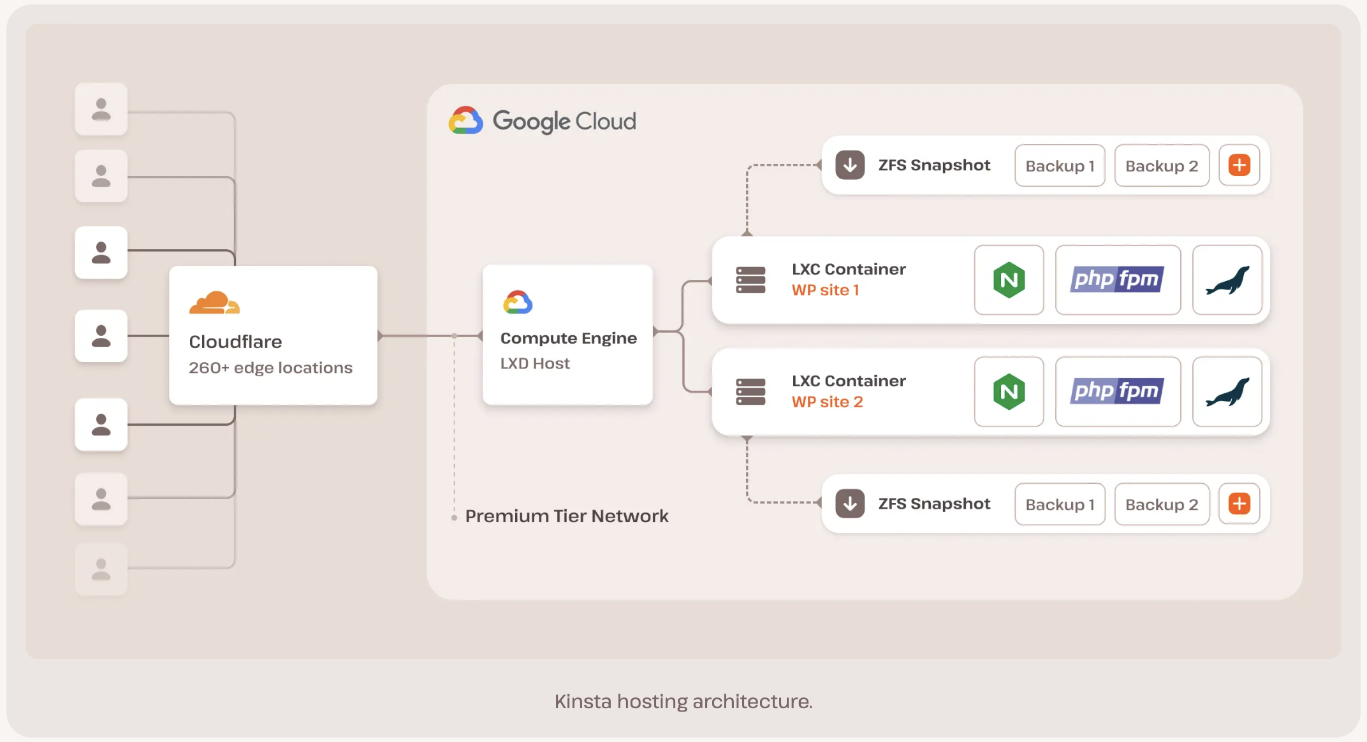The image size is (1367, 742).
Task: Click the download arrow icon of the bottom ZFS Snapshot
Action: tap(850, 504)
